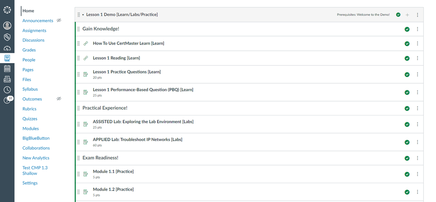The width and height of the screenshot is (436, 202).
Task: Click the Help icon with the 10 badge
Action: pyautogui.click(x=7, y=100)
